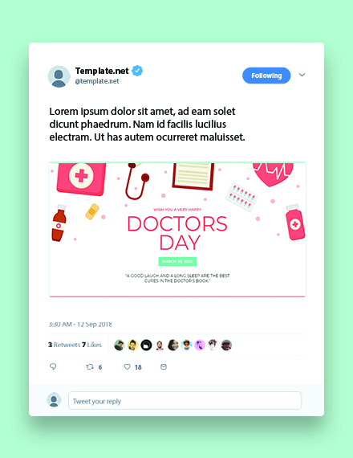
Task: Click the pink liker avatar
Action: pyautogui.click(x=200, y=345)
